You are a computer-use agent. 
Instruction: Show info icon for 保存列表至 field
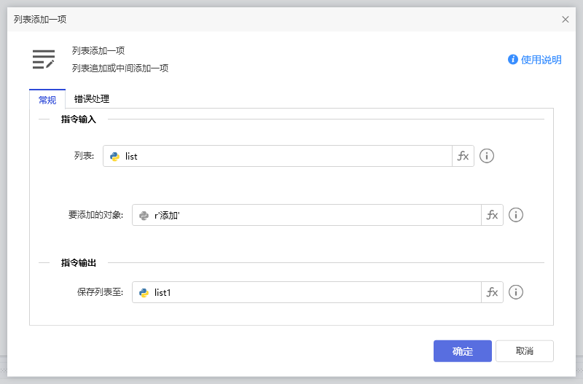pyautogui.click(x=516, y=292)
